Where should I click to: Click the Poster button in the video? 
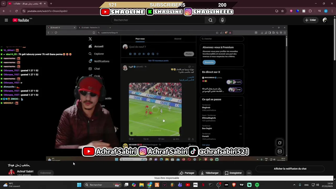(189, 54)
